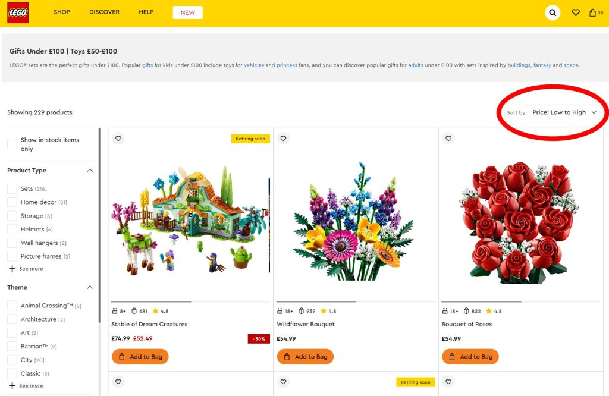Add Stable of Dream Creatures to wishlist
This screenshot has height=396, width=609.
pos(118,139)
